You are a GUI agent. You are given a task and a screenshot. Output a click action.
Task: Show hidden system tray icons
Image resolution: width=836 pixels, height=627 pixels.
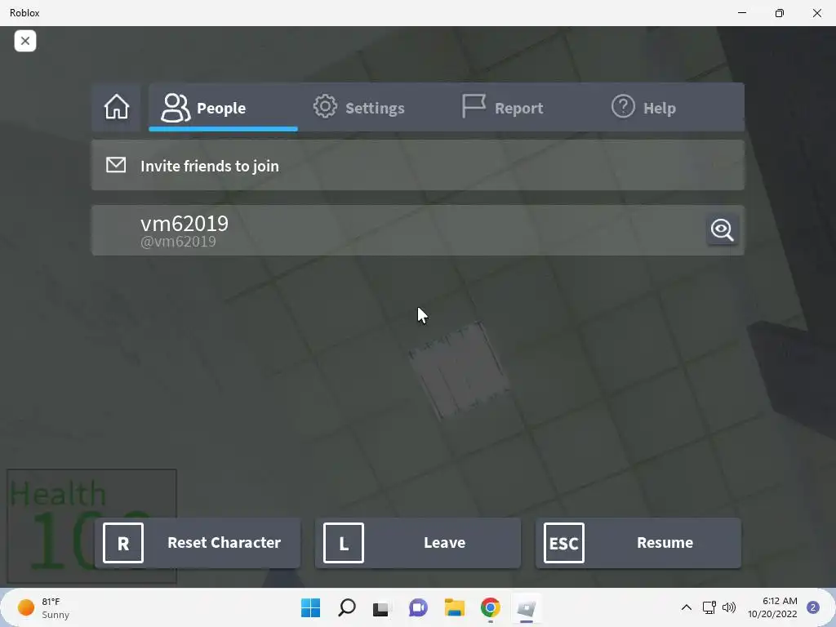click(x=687, y=607)
